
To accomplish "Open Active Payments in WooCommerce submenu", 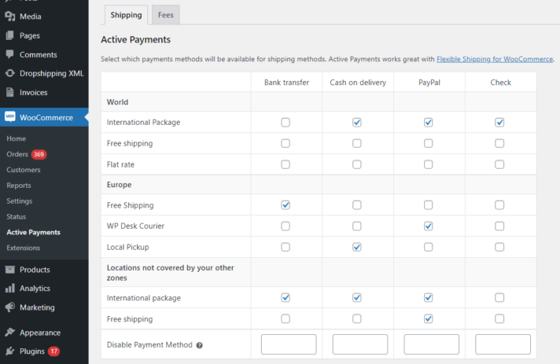I will click(x=33, y=233).
